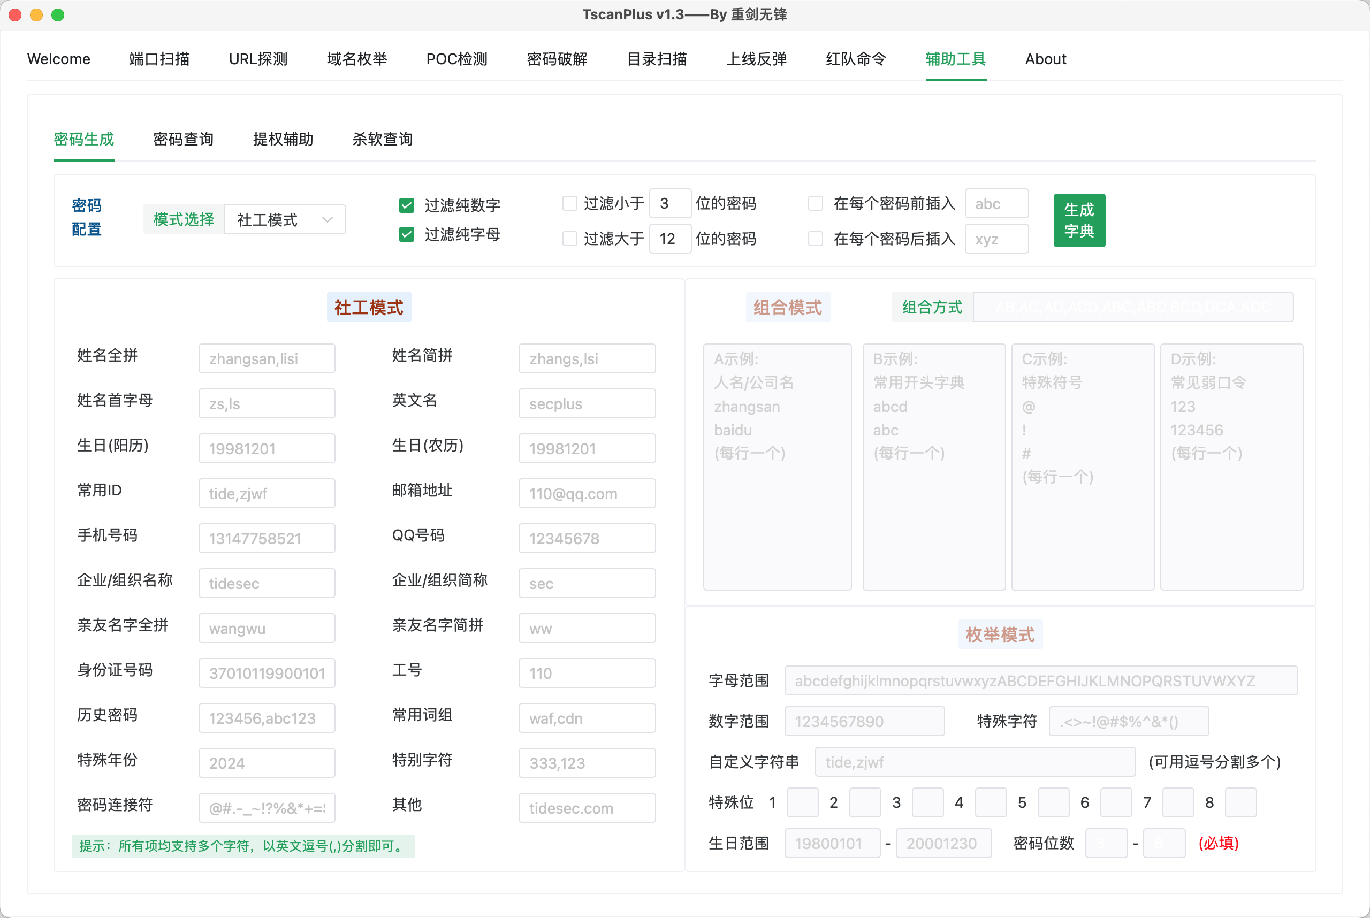The height and width of the screenshot is (918, 1370).
Task: Click the 姓名全拼 input field
Action: pyautogui.click(x=267, y=359)
